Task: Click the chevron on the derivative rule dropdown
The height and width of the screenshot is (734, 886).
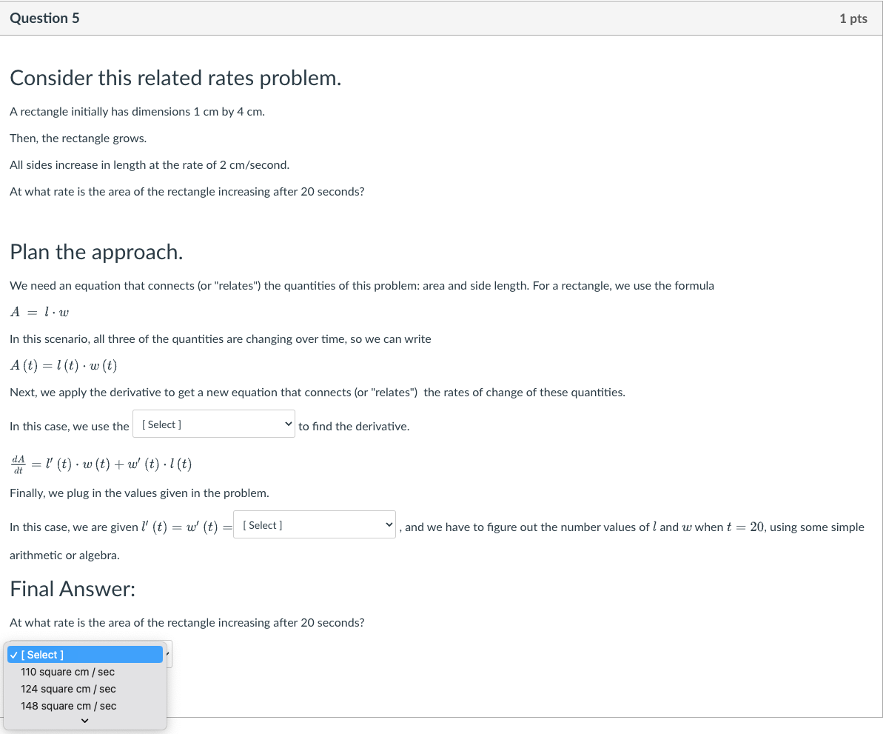Action: pyautogui.click(x=288, y=423)
